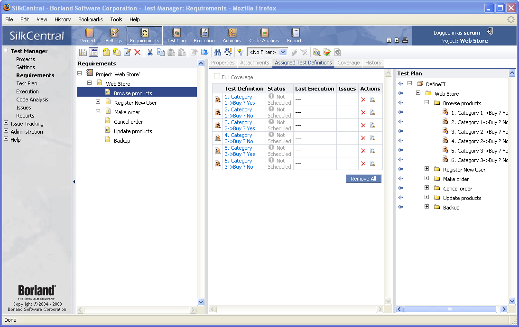The height and width of the screenshot is (327, 519).
Task: Expand the Register New User requirement node
Action: tap(98, 102)
